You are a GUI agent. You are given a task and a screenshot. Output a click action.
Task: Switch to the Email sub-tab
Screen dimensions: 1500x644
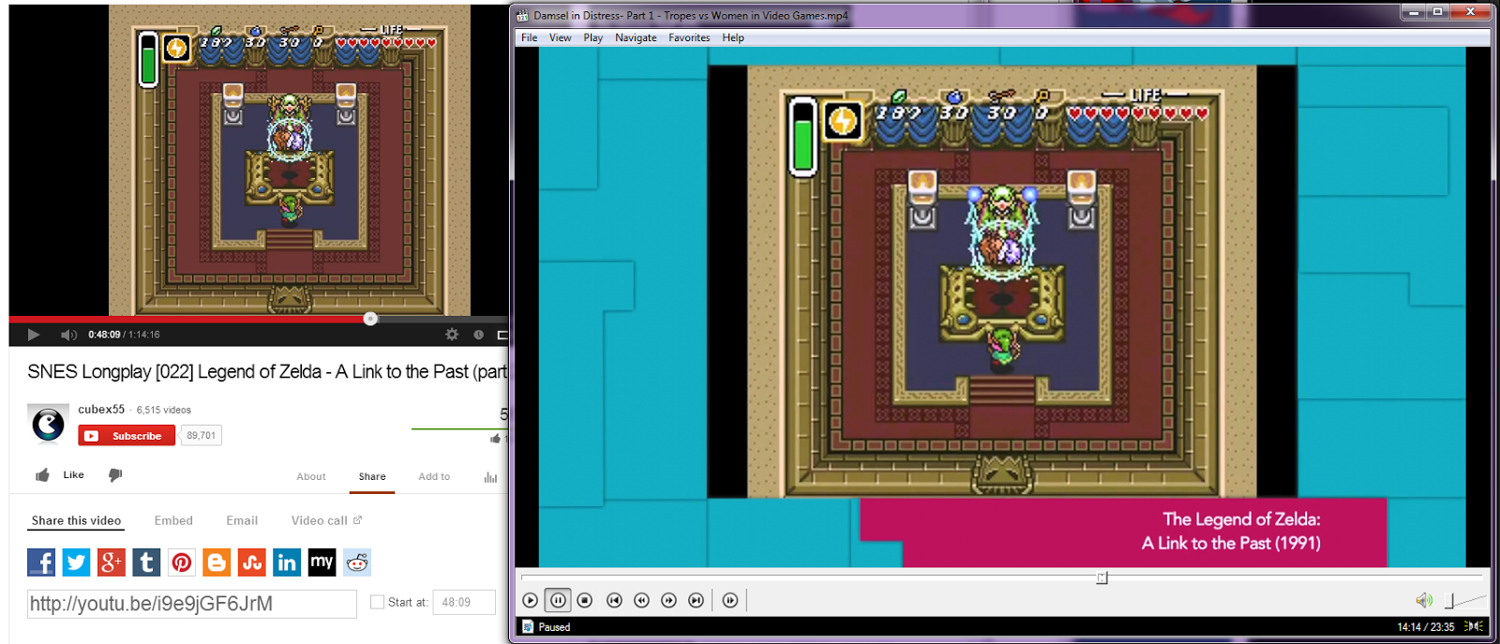(242, 520)
